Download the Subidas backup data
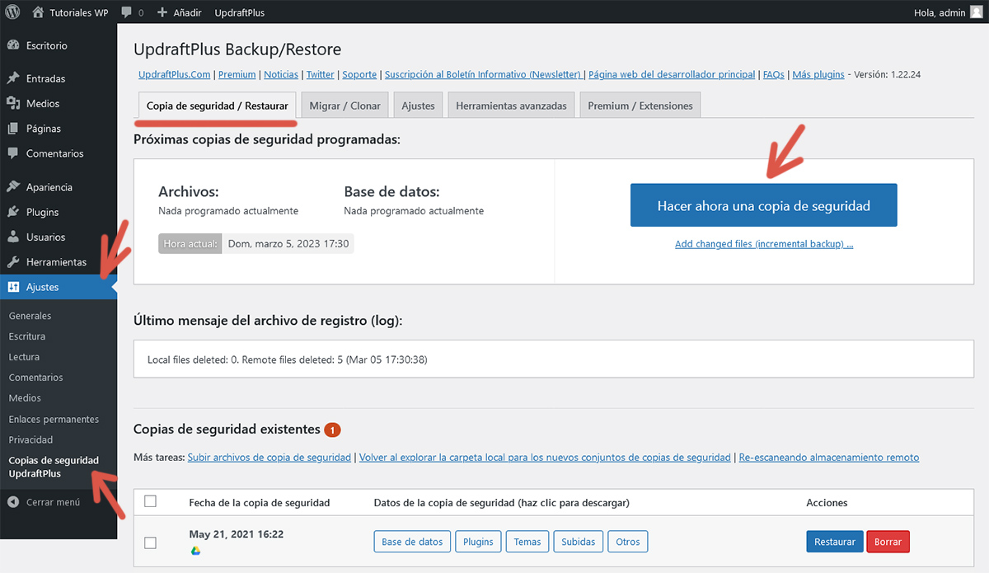 pyautogui.click(x=578, y=542)
